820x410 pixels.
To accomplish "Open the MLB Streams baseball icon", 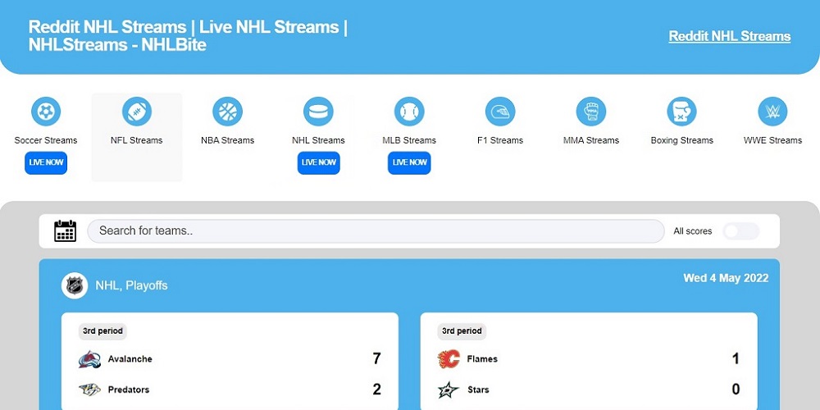I will (409, 112).
